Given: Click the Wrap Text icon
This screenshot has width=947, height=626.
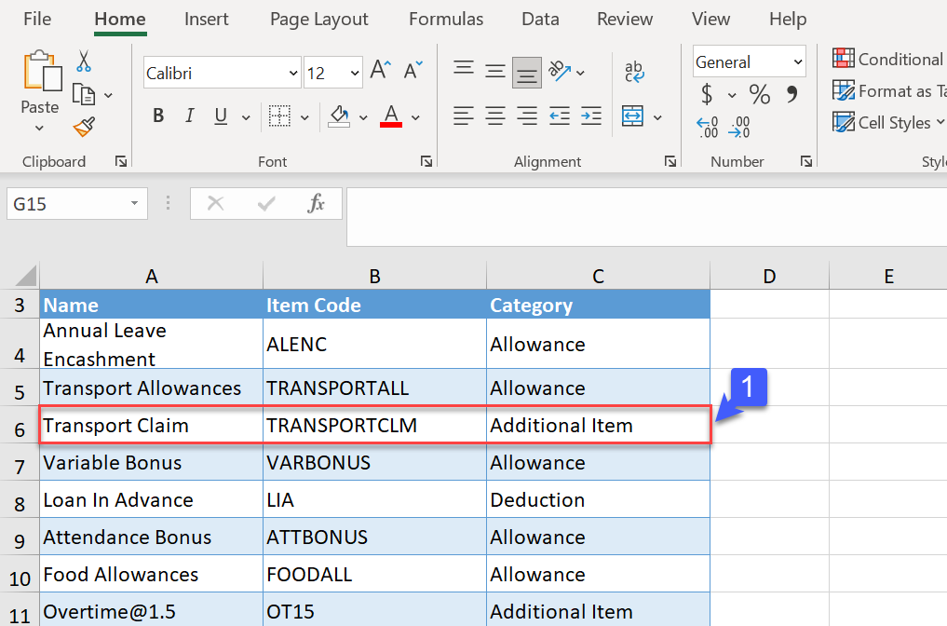Looking at the screenshot, I should pos(634,72).
